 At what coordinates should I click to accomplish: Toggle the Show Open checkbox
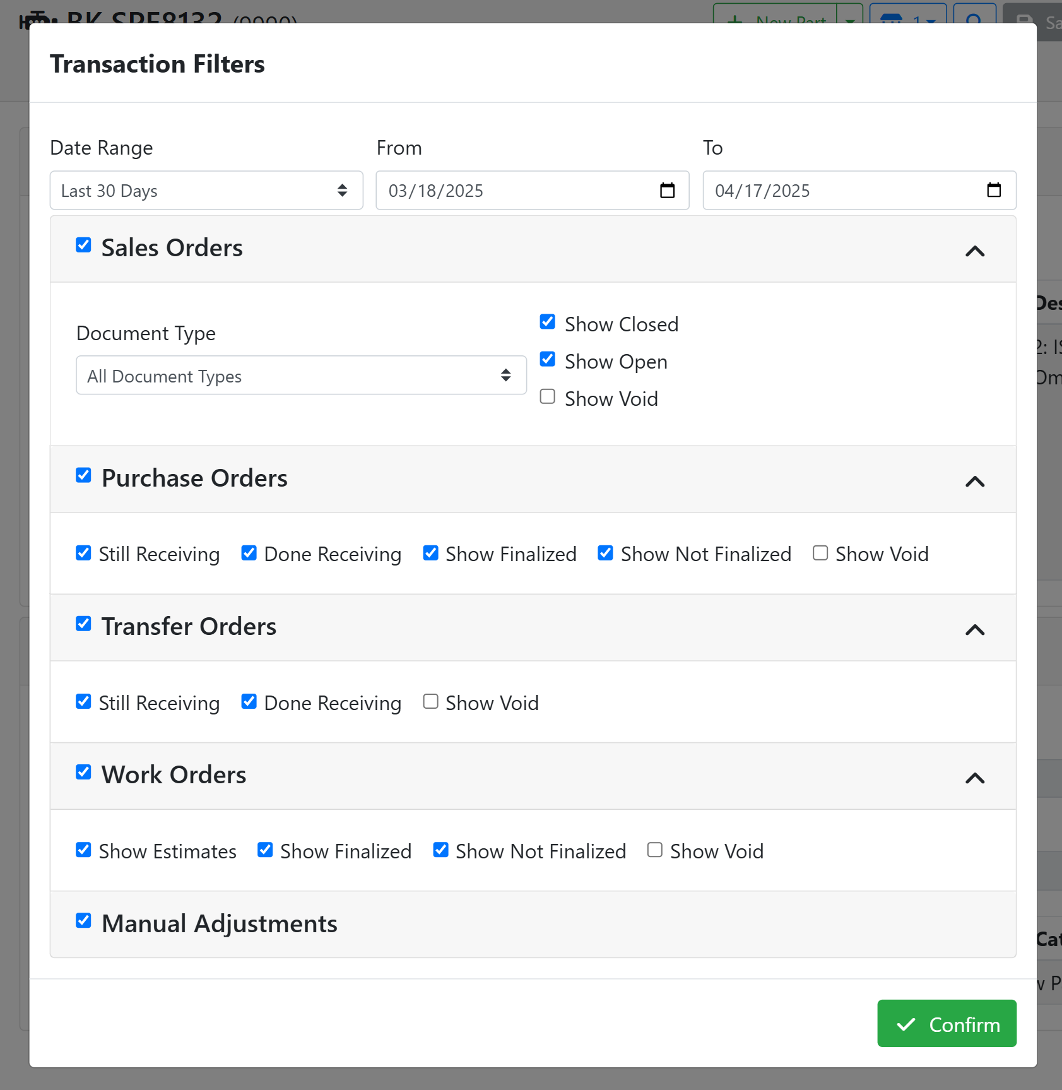click(x=548, y=360)
